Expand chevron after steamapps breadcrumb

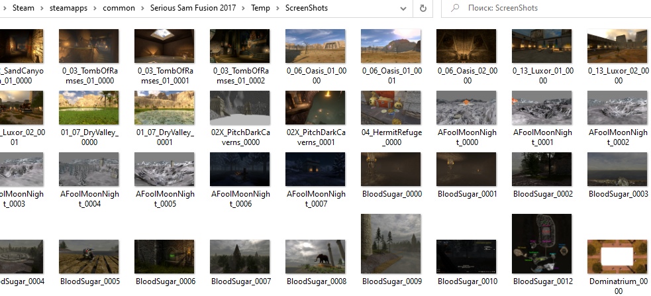point(95,8)
